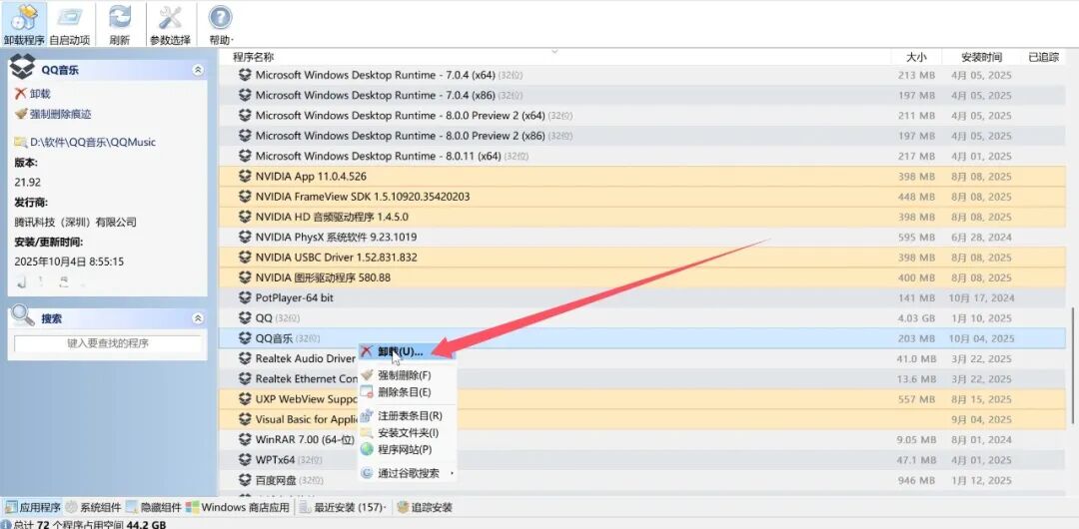
Task: Click red X 卸载 icon in sidebar
Action: coord(21,94)
